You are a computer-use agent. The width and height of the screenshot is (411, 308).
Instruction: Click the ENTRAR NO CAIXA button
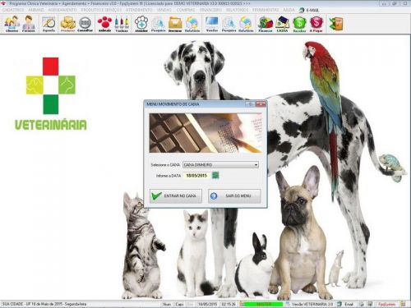pos(176,196)
